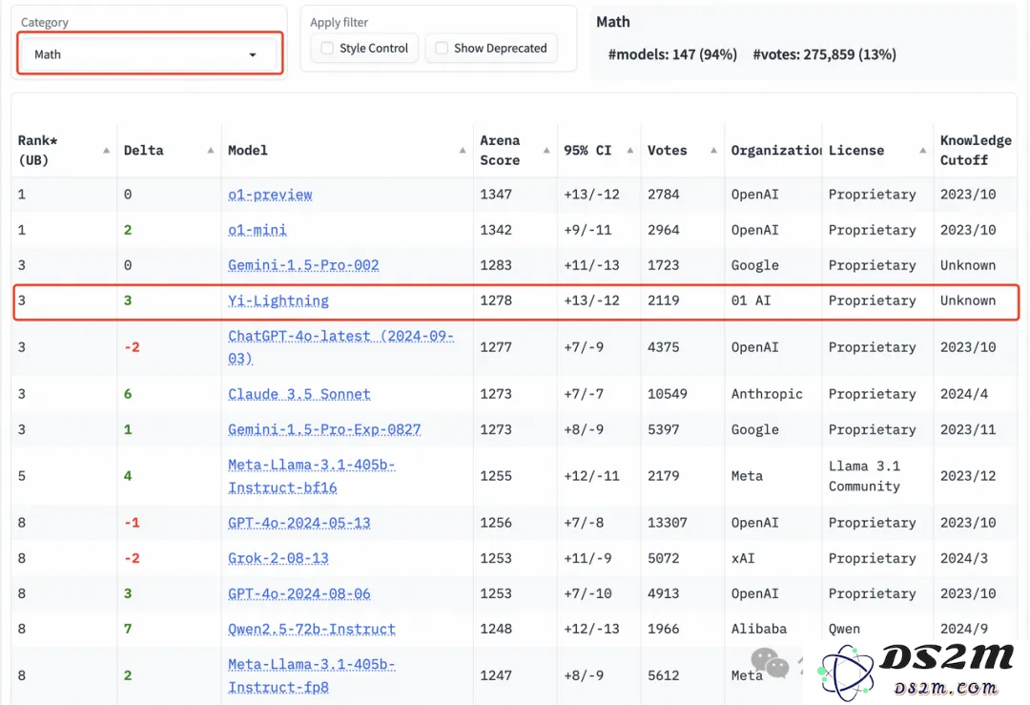
Task: Click the 01 AI organization cell
Action: 751,301
